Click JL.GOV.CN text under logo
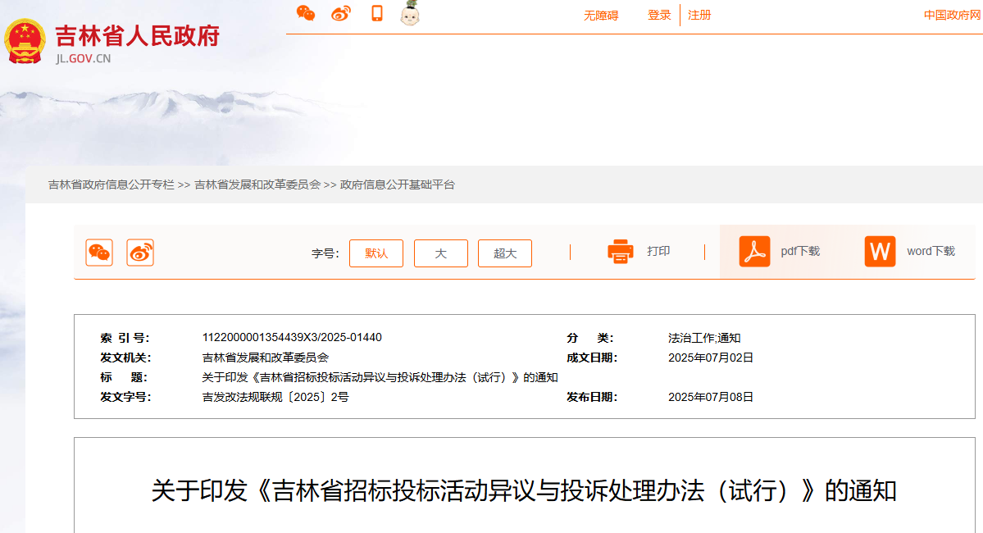 tap(83, 58)
